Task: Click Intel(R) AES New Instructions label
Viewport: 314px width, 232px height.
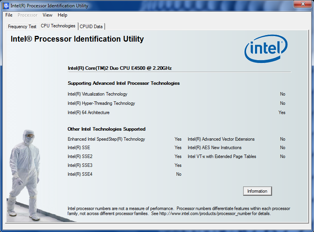Action: click(x=214, y=148)
